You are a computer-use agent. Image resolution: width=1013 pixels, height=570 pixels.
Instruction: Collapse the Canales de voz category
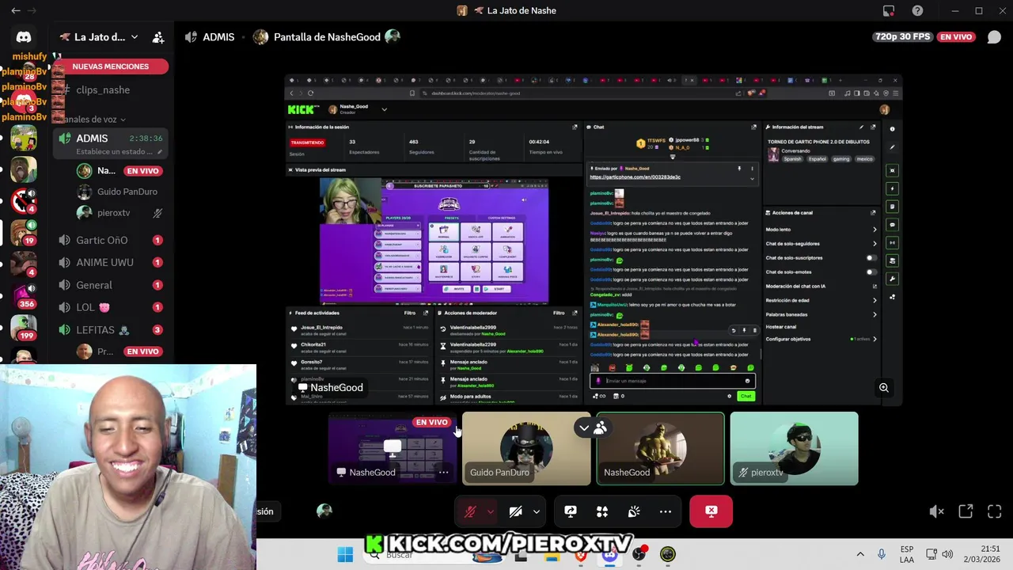coord(93,120)
